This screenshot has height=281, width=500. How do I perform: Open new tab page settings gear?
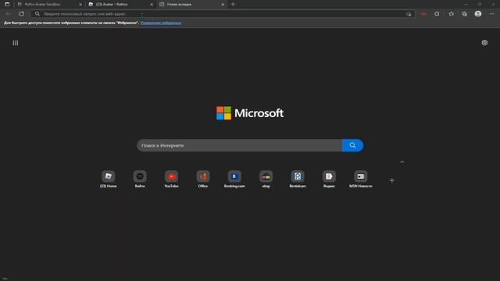484,43
